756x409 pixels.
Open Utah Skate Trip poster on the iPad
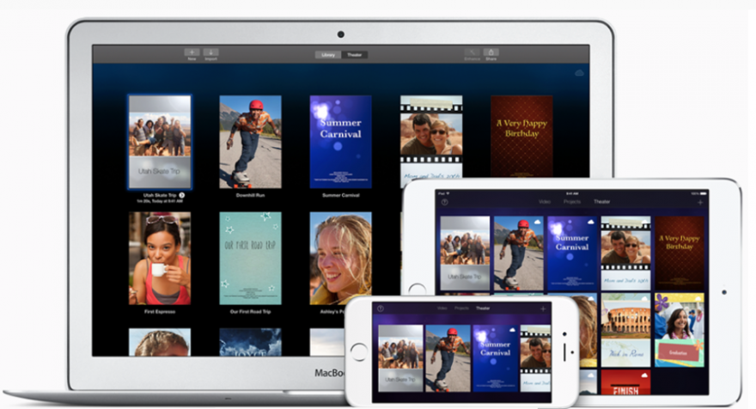pos(465,253)
